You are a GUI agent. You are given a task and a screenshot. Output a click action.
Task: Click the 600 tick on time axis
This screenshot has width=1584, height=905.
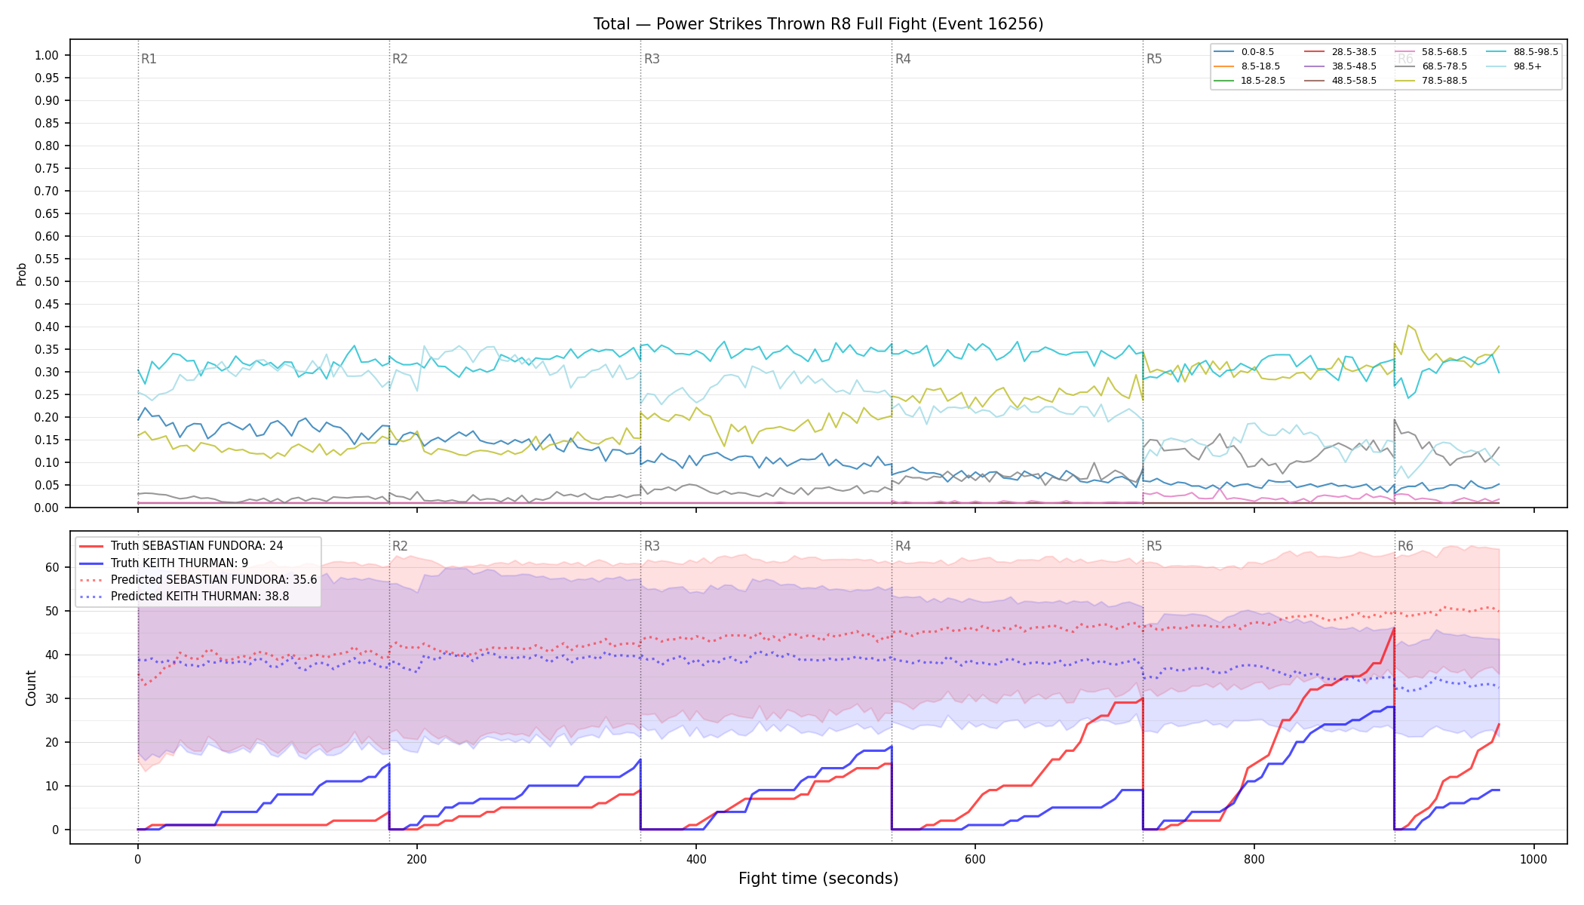[x=975, y=859]
